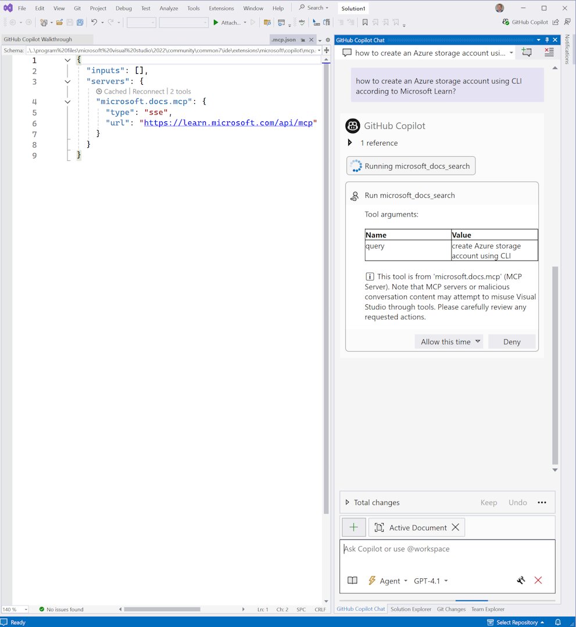Viewport: 576px width, 627px height.
Task: Toggle the pin on GitHub Copilot Chat panel
Action: click(x=547, y=39)
